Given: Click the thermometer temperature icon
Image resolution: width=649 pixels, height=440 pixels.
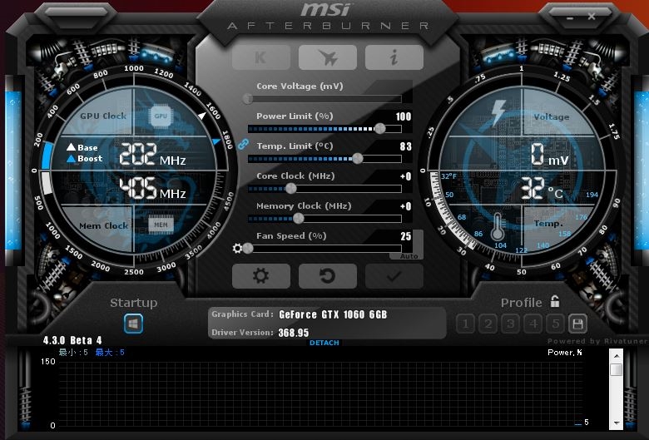Looking at the screenshot, I should pyautogui.click(x=498, y=226).
